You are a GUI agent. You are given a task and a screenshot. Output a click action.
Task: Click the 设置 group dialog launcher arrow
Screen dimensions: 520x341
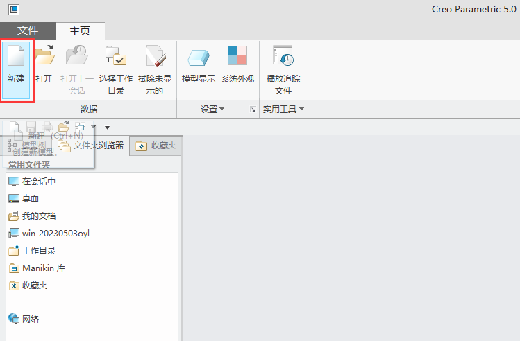(x=253, y=110)
